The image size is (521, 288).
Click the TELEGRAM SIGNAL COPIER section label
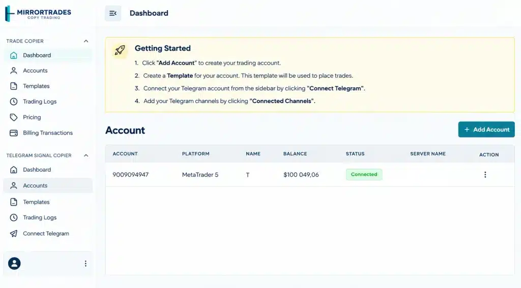tap(39, 155)
